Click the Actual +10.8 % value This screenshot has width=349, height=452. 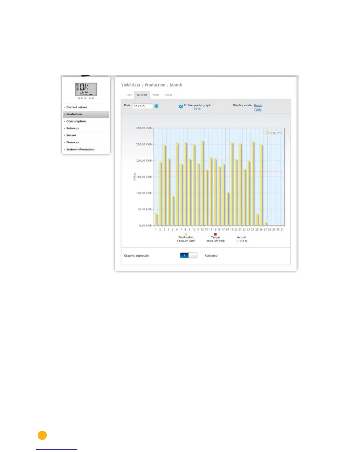point(241,241)
